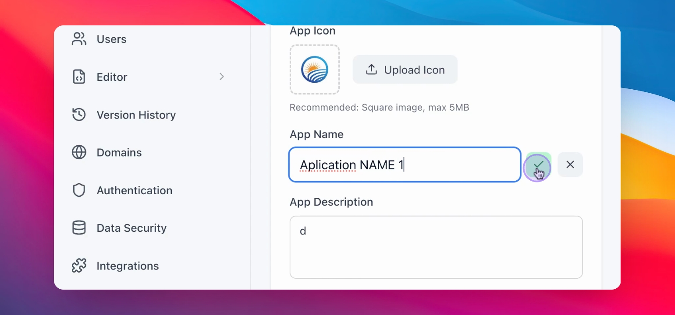Click the Users people icon in sidebar
The height and width of the screenshot is (315, 675).
point(79,39)
